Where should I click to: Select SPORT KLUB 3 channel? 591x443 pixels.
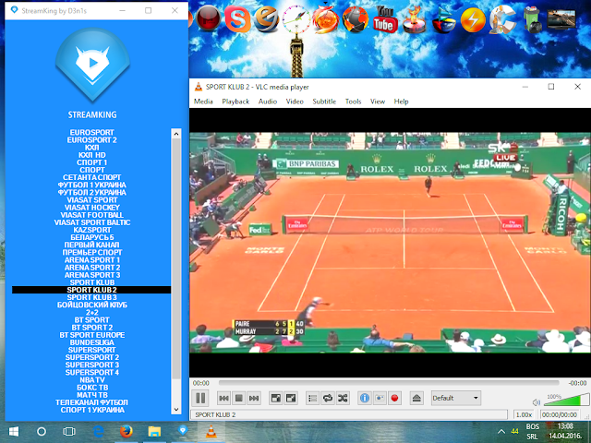[91, 297]
